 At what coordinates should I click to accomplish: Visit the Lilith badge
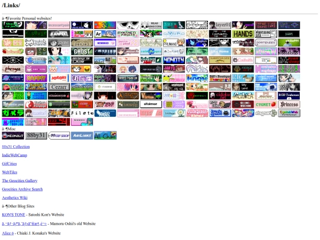tap(82, 78)
